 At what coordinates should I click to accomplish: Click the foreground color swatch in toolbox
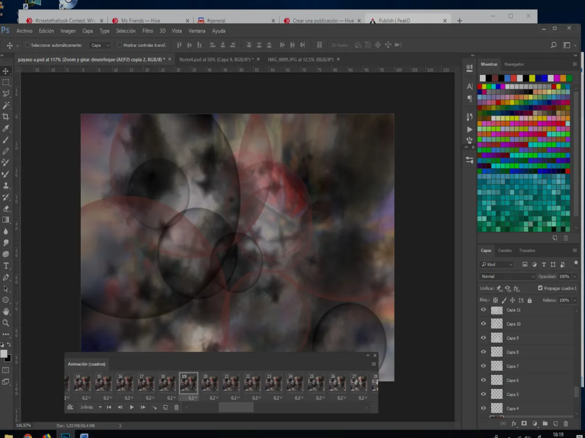pos(4,354)
